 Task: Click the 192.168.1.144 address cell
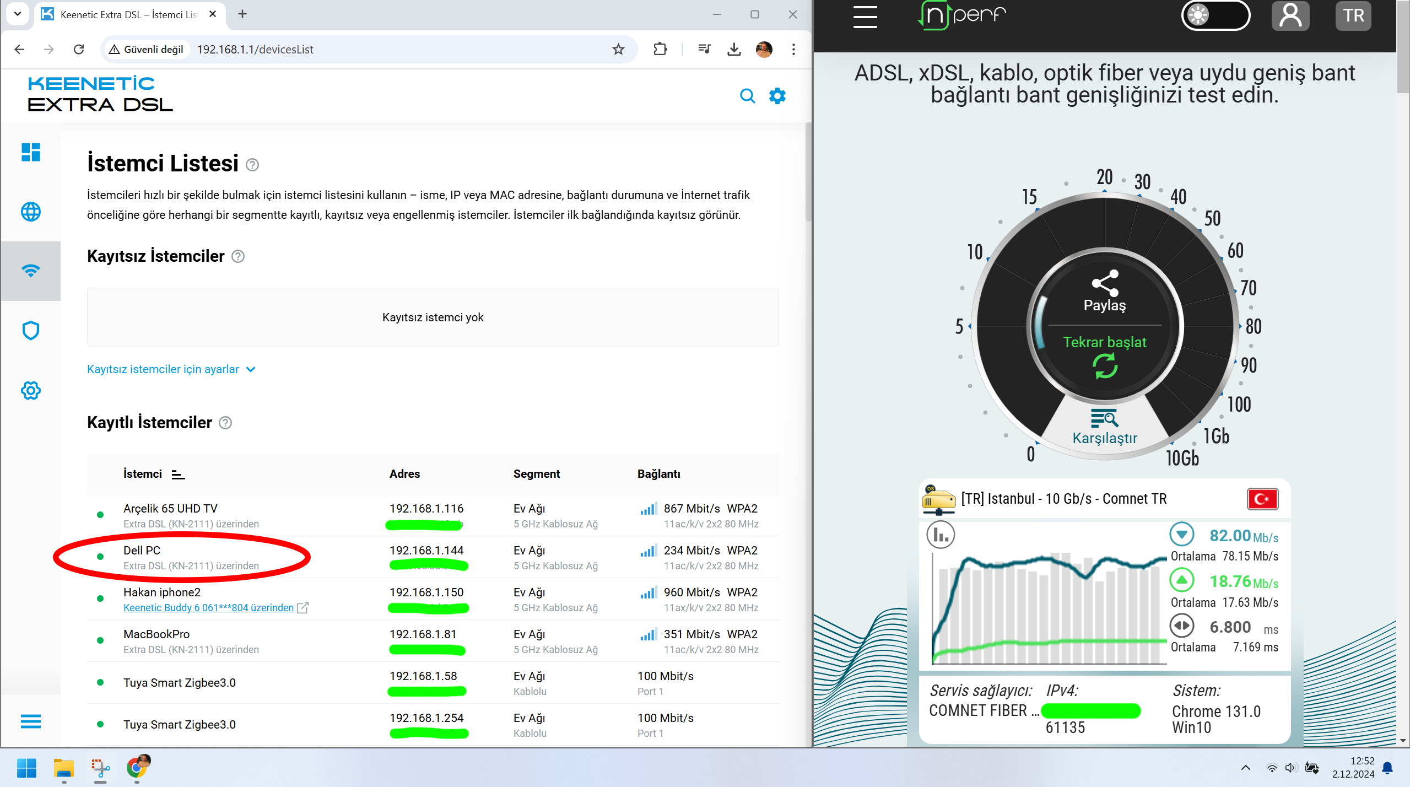[426, 550]
